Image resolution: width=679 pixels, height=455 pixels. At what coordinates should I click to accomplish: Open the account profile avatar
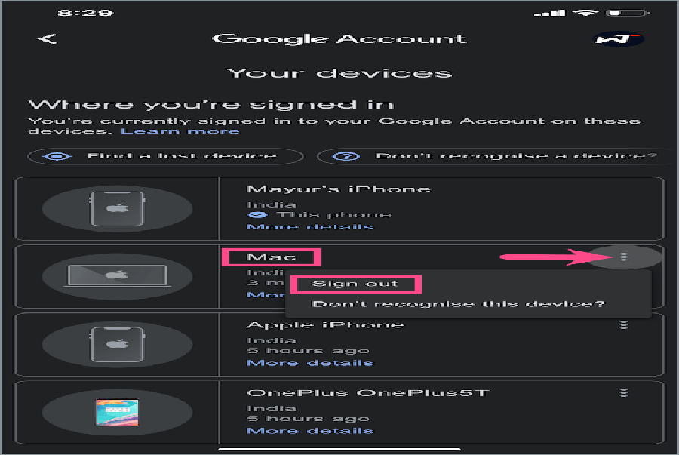tap(618, 39)
